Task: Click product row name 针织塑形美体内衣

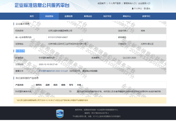Action: coord(23,91)
